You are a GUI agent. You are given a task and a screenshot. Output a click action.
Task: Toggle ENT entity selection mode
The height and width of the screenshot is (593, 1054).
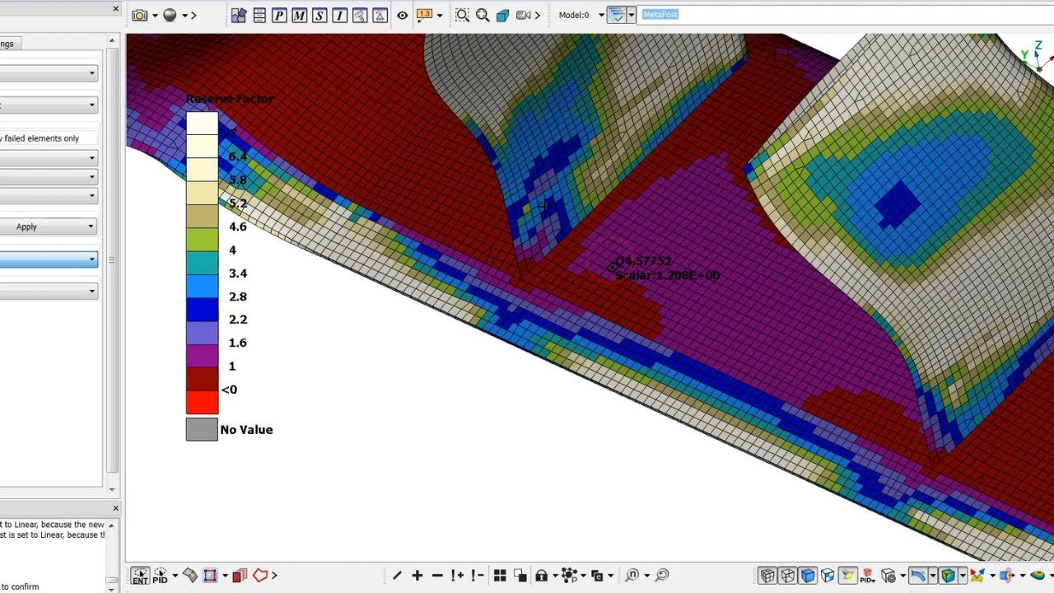tap(141, 576)
